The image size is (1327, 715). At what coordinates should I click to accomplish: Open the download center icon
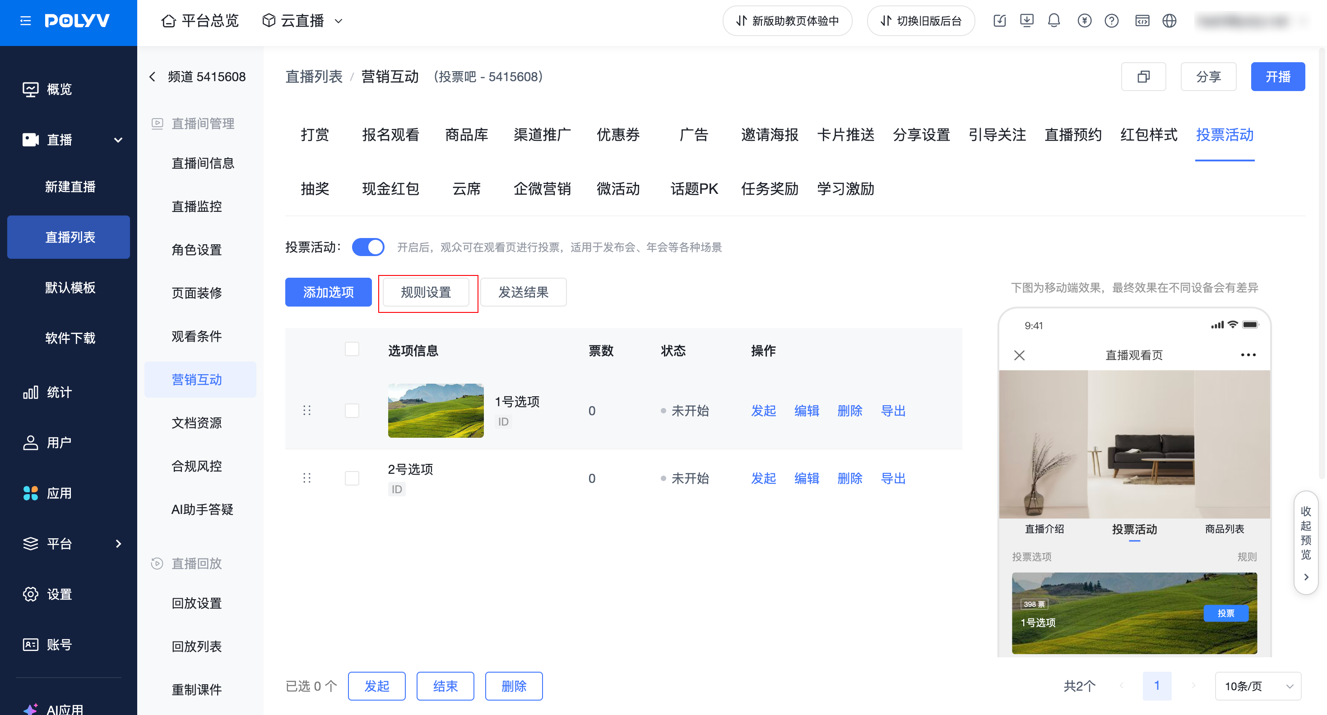1027,21
